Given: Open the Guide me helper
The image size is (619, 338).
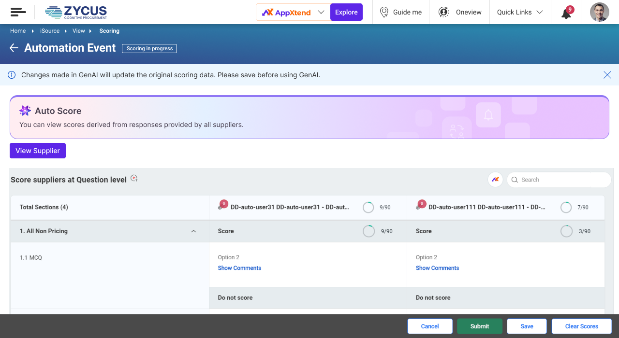Looking at the screenshot, I should [400, 13].
